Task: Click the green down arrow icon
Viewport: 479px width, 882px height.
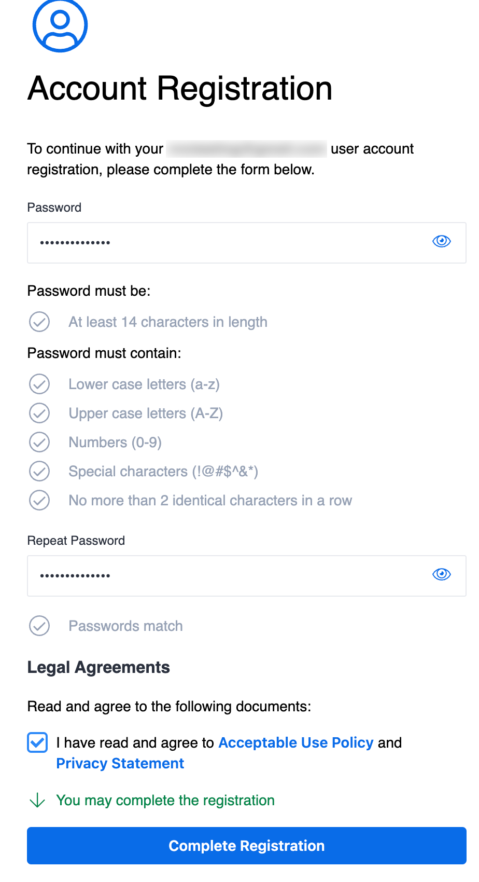Action: 37,801
